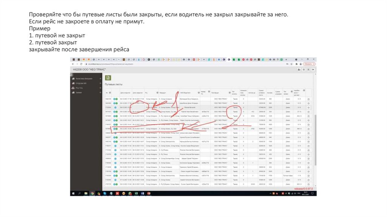Open Отгрузки МХ in the sidebar
387x217 pixels.
[x=81, y=83]
